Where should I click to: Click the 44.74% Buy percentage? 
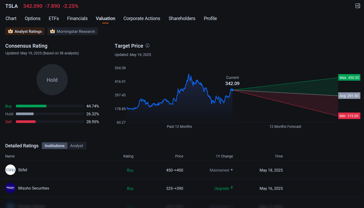[x=93, y=106]
